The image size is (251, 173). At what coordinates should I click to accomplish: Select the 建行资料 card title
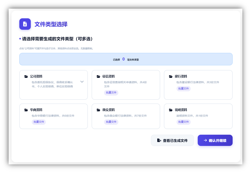point(181,77)
